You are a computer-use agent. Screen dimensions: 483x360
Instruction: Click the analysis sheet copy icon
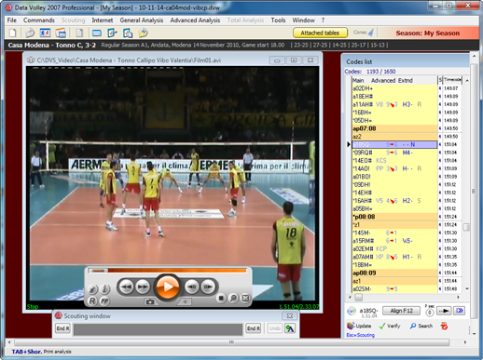pyautogui.click(x=128, y=33)
